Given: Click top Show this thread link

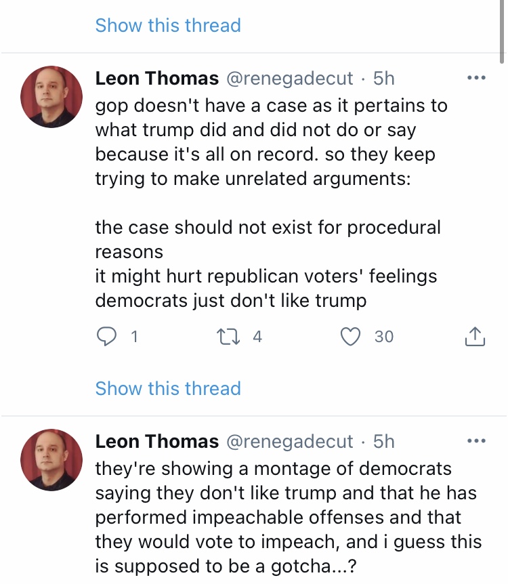Looking at the screenshot, I should (168, 25).
